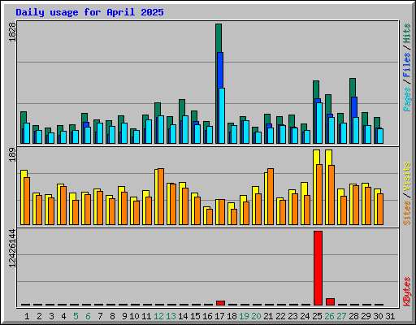This screenshot has width=416, height=325.
Task: Click the small red KBytes bar for day 17
Action: (220, 303)
